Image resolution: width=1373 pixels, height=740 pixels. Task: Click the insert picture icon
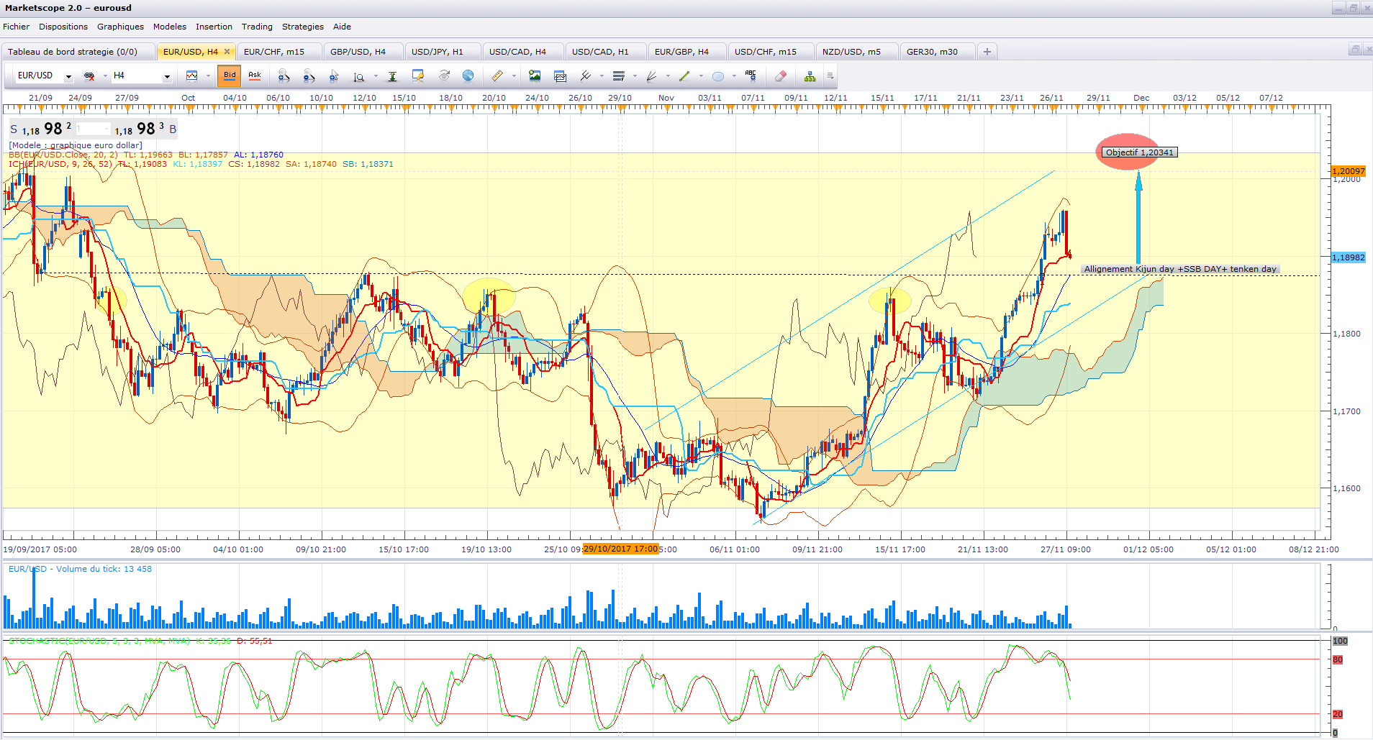click(535, 76)
